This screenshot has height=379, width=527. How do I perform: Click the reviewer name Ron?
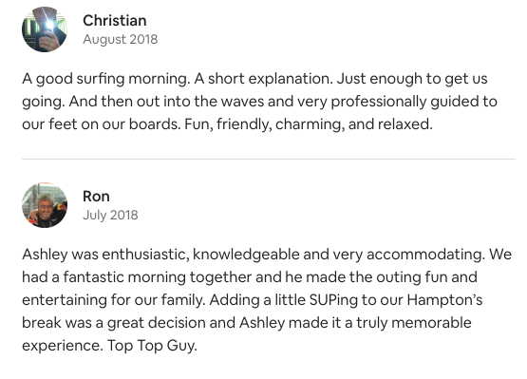click(96, 196)
